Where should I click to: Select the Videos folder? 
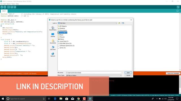click(x=61, y=39)
